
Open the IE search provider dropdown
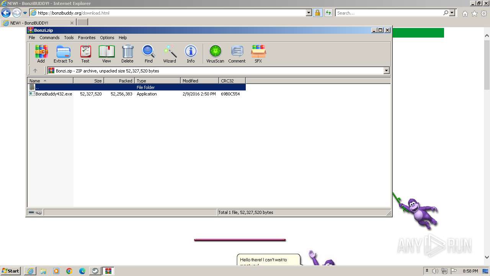[452, 13]
